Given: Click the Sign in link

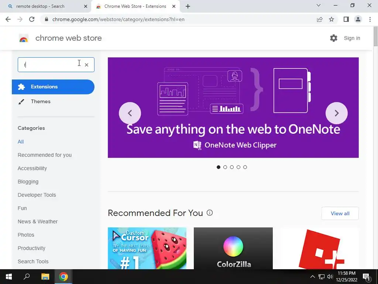Looking at the screenshot, I should click(352, 38).
